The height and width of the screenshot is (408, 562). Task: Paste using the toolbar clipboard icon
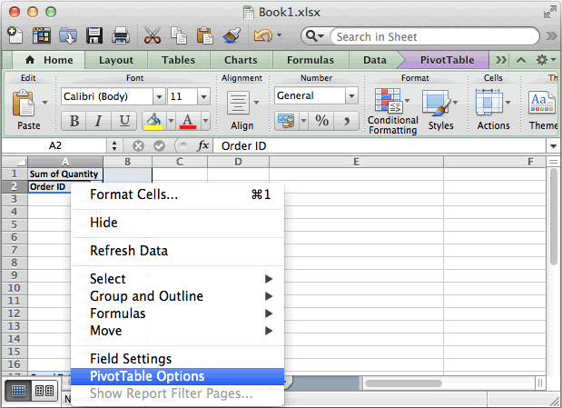[x=204, y=35]
